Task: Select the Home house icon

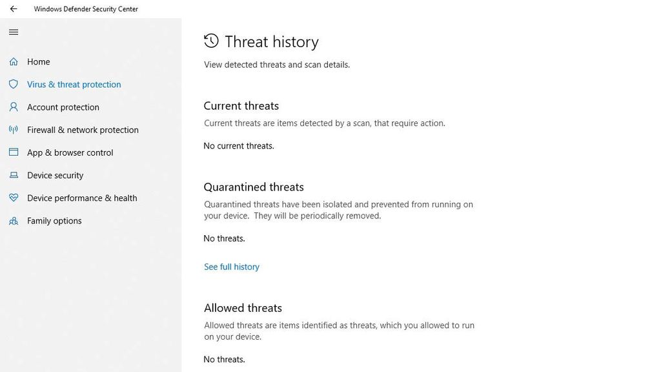Action: (x=14, y=61)
